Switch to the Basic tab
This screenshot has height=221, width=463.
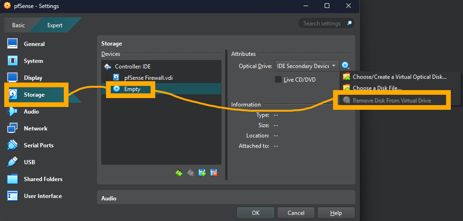pos(19,25)
